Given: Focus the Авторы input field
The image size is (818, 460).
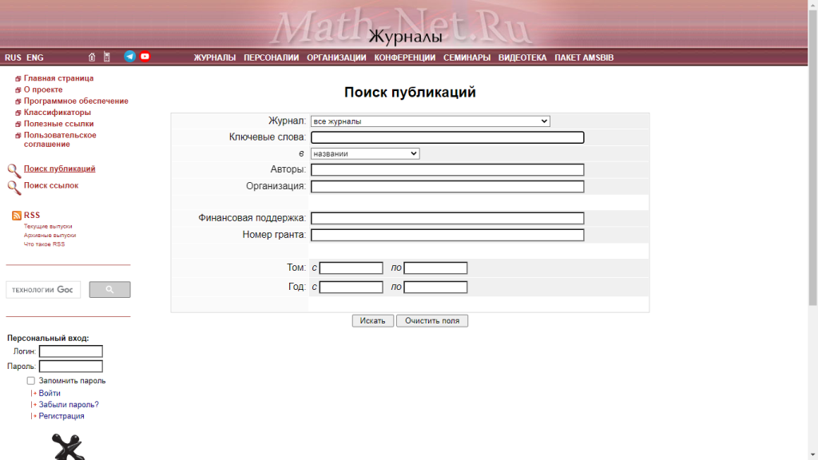Looking at the screenshot, I should click(x=447, y=169).
